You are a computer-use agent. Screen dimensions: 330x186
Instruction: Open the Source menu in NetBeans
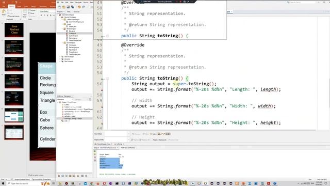[x=86, y=2]
